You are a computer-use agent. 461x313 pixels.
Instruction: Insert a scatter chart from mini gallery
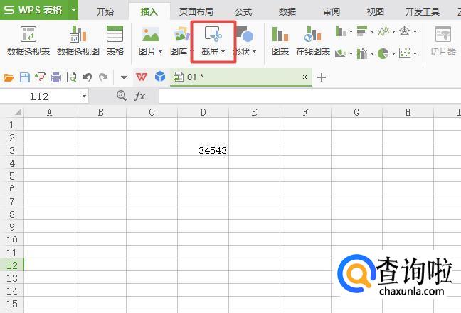[405, 53]
